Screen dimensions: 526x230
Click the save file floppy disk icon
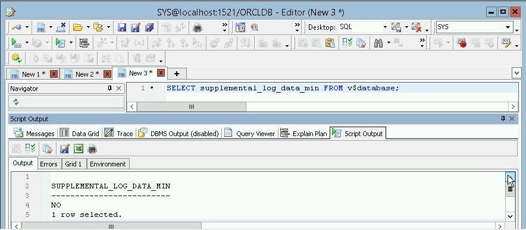coord(122,27)
